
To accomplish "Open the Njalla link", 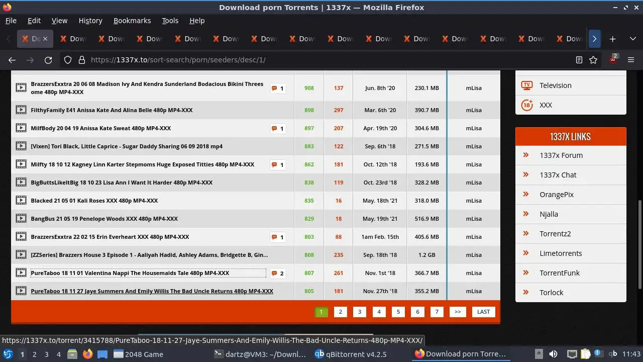I will tap(549, 214).
